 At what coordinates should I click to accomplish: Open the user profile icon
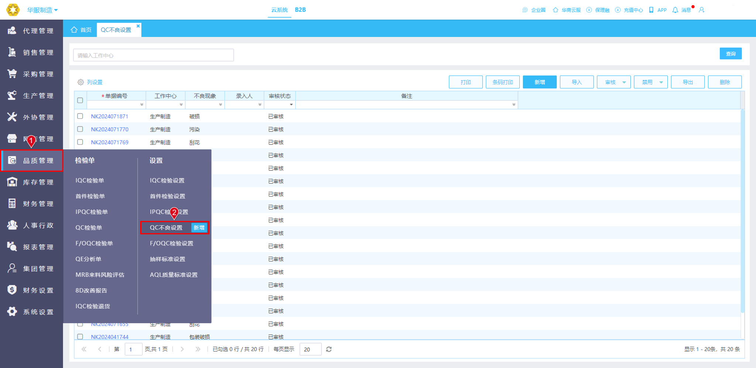tap(702, 10)
